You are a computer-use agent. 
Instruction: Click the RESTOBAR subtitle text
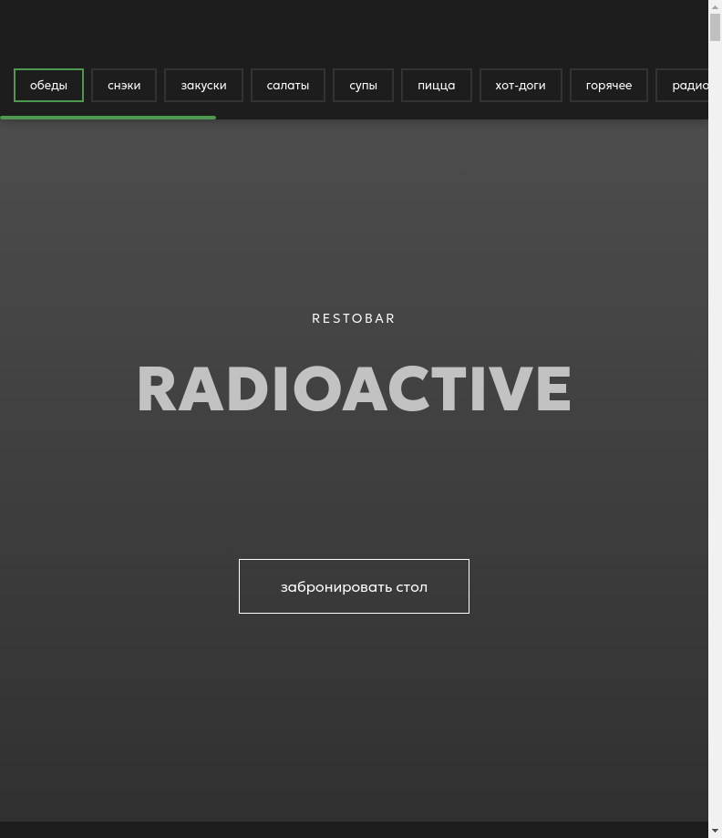[x=354, y=318]
